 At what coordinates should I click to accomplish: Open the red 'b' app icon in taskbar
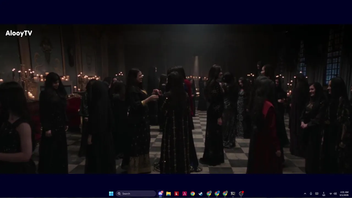[x=177, y=194]
